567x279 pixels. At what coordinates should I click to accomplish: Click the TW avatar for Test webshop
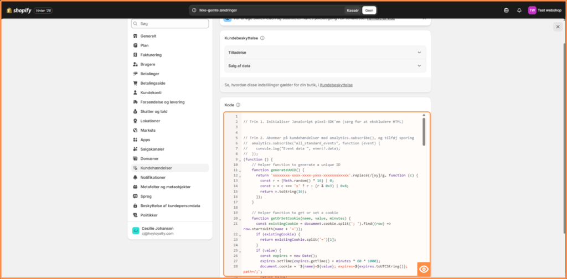532,10
